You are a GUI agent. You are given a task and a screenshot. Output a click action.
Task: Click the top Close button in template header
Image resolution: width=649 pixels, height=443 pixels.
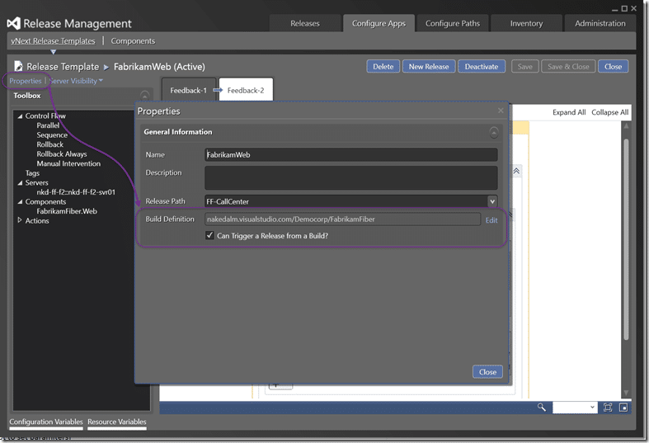tap(613, 66)
